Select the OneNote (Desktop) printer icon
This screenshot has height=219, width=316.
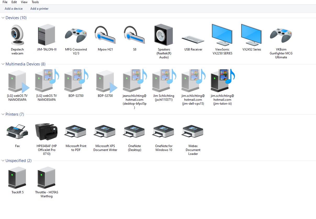coord(134,132)
